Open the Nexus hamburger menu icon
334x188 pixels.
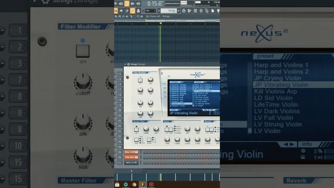(162, 73)
